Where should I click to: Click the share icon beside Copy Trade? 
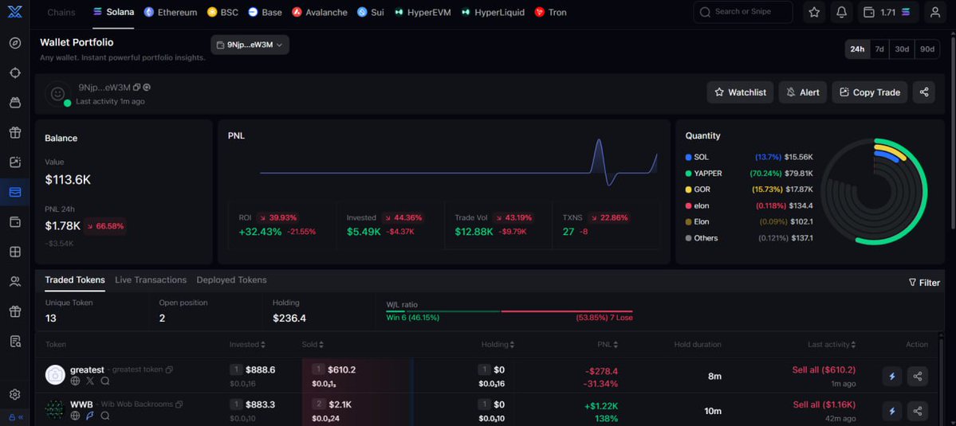pyautogui.click(x=923, y=92)
